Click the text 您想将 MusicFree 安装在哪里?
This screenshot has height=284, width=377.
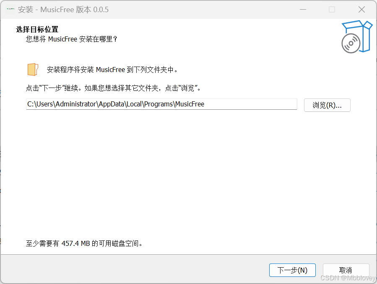71,39
